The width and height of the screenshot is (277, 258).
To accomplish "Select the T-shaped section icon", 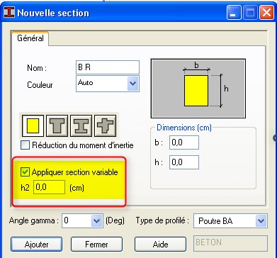I will pos(57,125).
